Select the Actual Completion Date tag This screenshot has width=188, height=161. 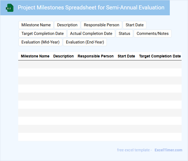click(x=91, y=34)
